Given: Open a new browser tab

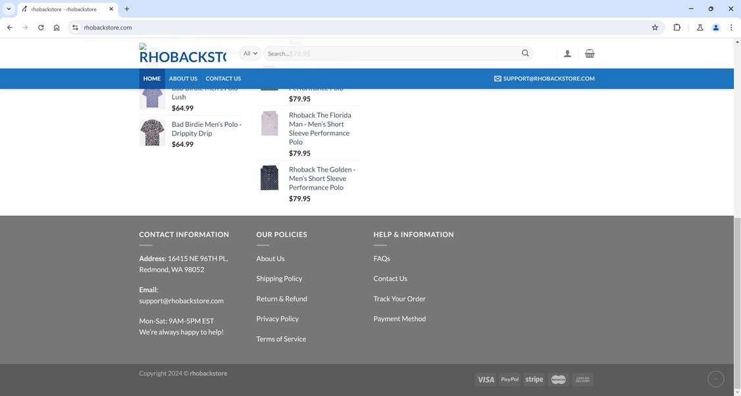Looking at the screenshot, I should click(126, 9).
